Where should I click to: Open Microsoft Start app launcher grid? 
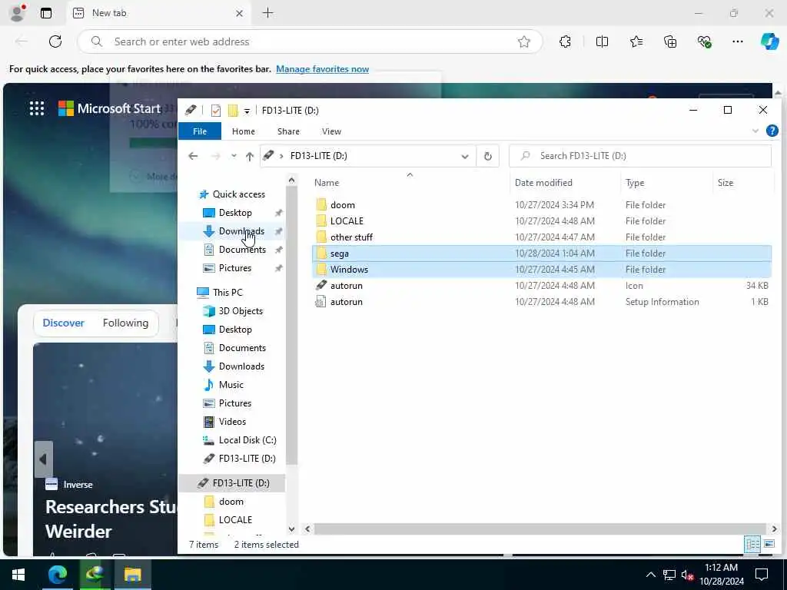tap(37, 108)
